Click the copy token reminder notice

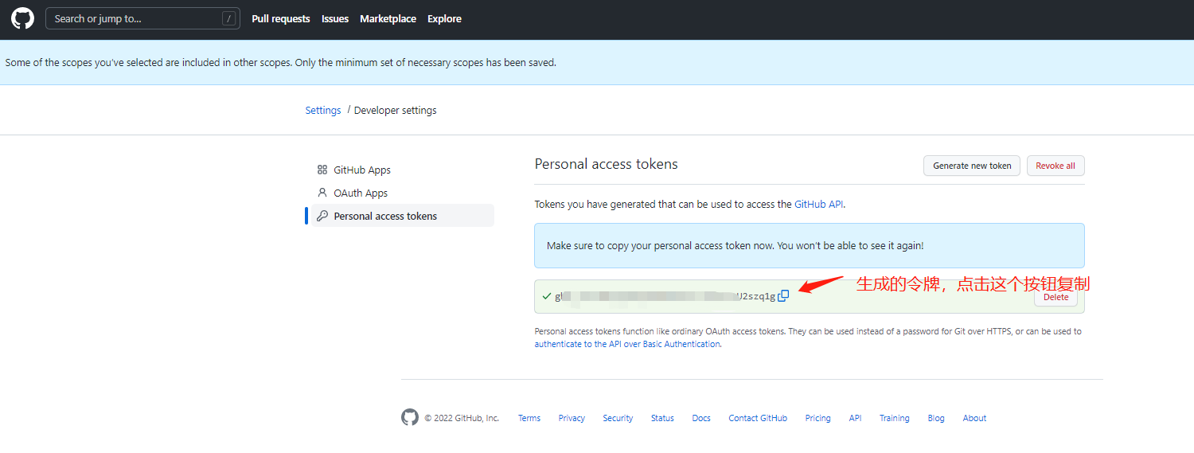tap(810, 245)
